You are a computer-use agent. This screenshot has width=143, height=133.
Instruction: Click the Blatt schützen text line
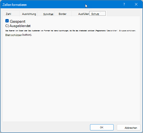19,35
